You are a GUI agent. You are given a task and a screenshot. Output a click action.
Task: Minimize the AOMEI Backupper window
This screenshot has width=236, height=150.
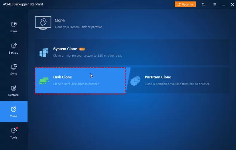pos(223,5)
